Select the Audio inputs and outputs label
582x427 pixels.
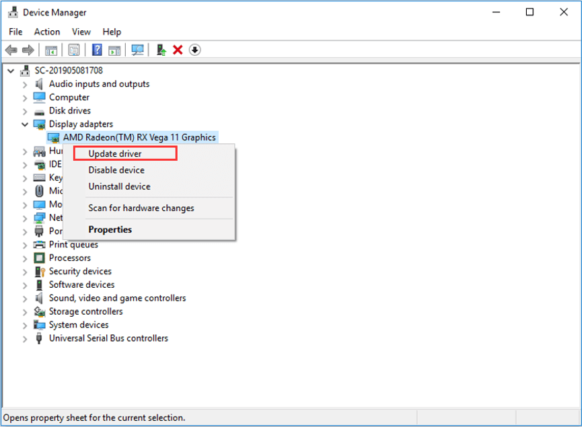(99, 84)
